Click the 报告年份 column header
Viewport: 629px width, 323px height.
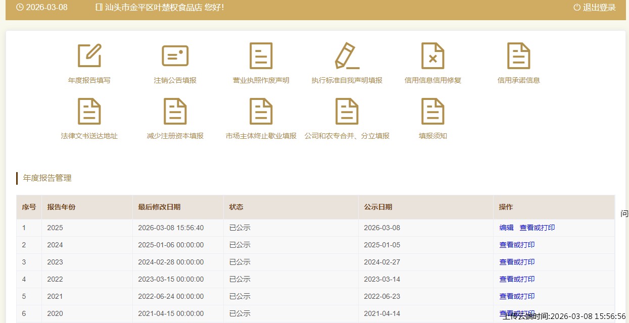[61, 207]
